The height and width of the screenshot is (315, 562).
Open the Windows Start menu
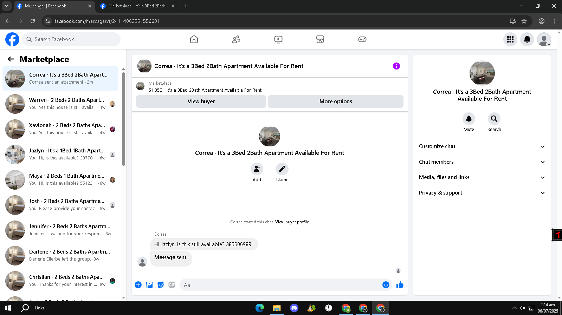[x=8, y=308]
